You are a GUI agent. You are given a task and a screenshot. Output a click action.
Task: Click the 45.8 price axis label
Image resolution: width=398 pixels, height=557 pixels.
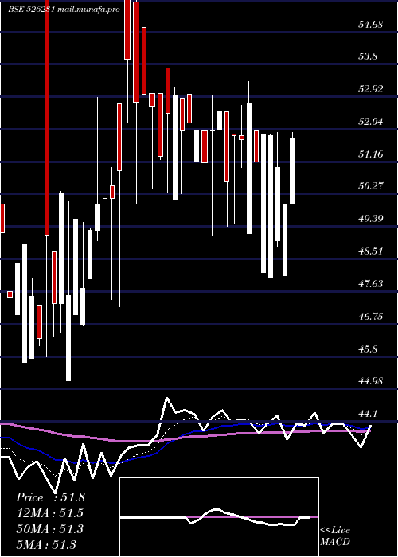click(368, 349)
